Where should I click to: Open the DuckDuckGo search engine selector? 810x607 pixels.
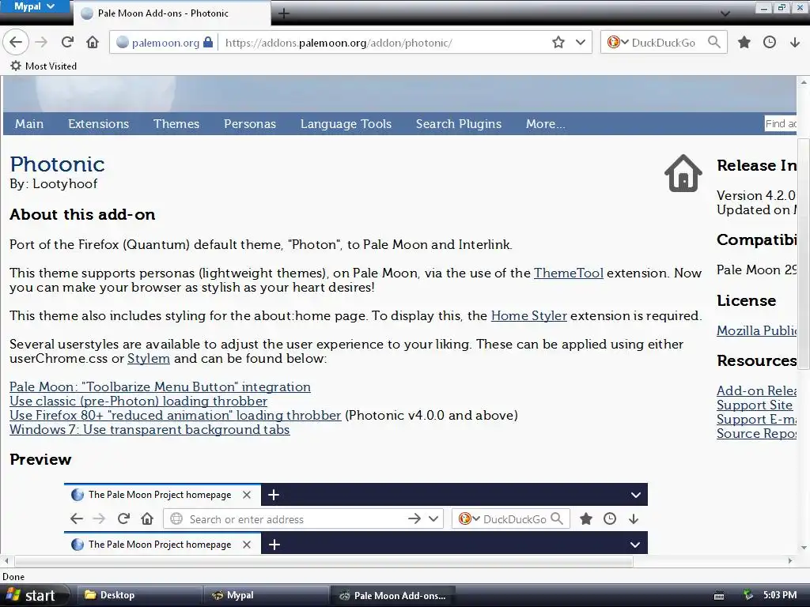(x=618, y=43)
